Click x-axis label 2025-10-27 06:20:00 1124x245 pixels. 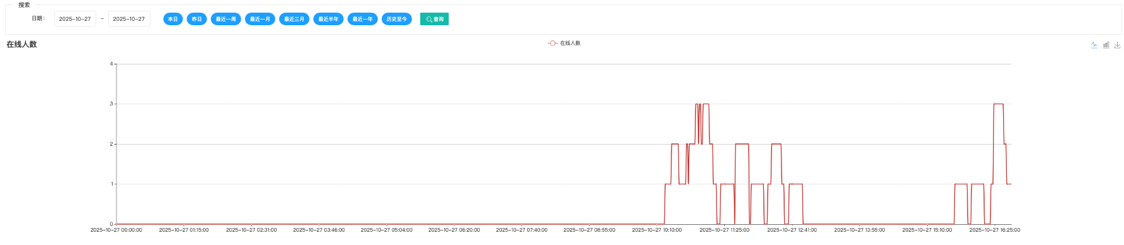click(454, 230)
